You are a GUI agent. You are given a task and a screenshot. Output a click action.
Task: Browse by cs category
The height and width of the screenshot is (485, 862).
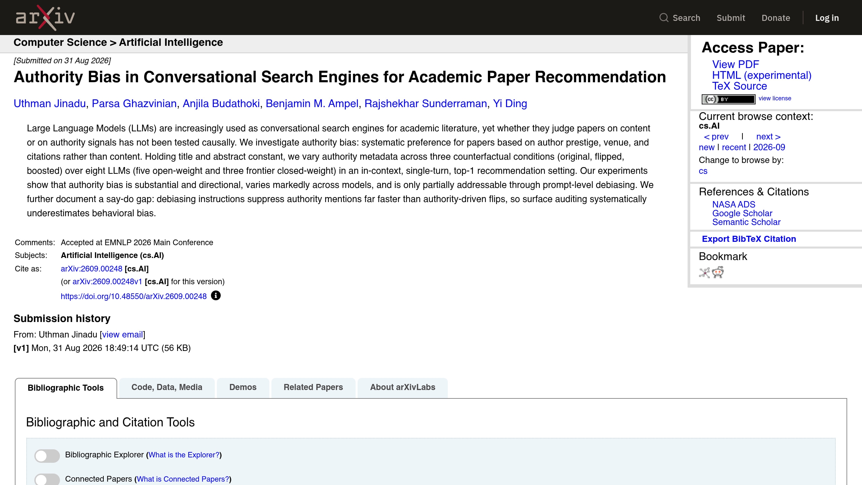(x=703, y=171)
